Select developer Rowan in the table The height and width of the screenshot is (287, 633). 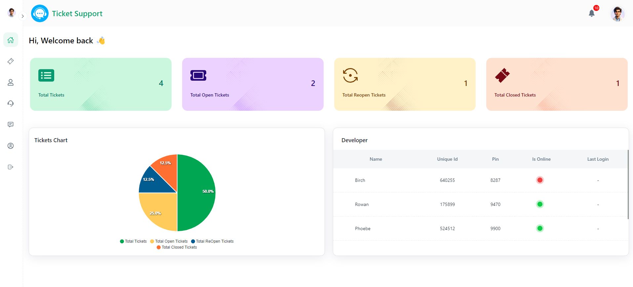tap(362, 204)
